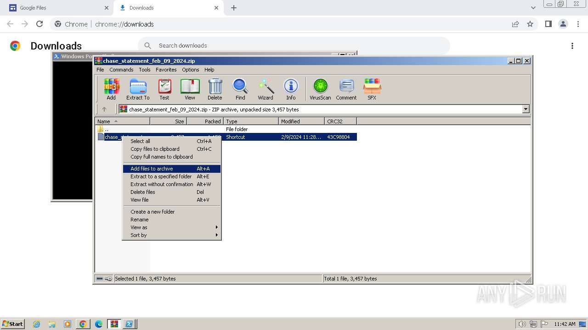Run VirusScan from the toolbar
Image resolution: width=588 pixels, height=330 pixels.
click(320, 89)
